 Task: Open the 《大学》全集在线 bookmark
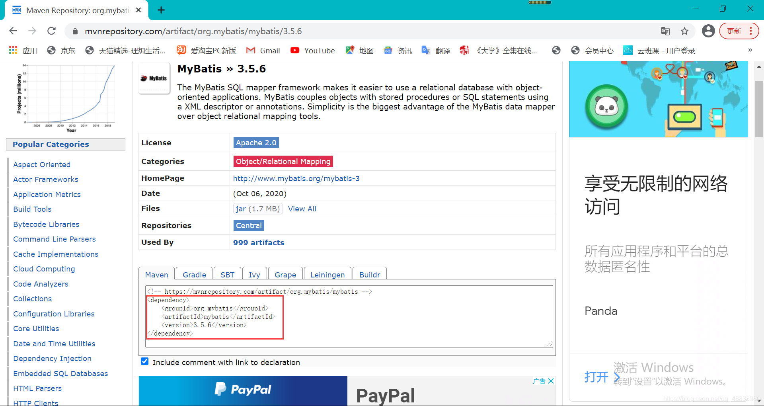click(499, 51)
